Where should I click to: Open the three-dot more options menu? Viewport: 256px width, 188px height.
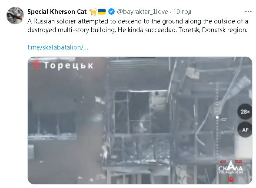(x=248, y=12)
